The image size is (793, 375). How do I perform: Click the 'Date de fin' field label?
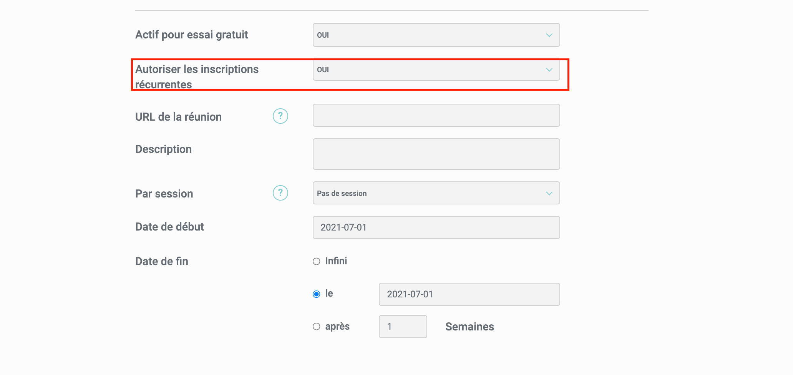162,261
